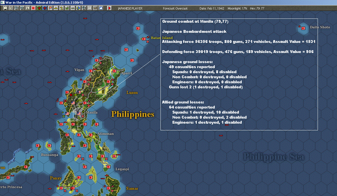Click the red play arrow end turn button
The width and height of the screenshot is (337, 196).
pyautogui.click(x=109, y=8)
